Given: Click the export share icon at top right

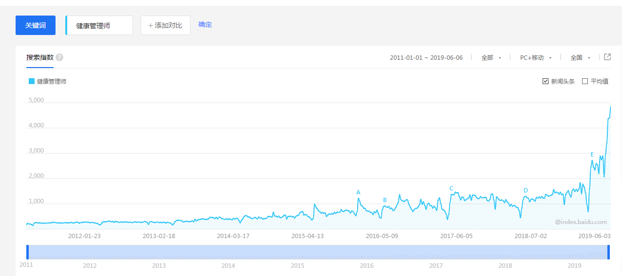Looking at the screenshot, I should coord(607,57).
